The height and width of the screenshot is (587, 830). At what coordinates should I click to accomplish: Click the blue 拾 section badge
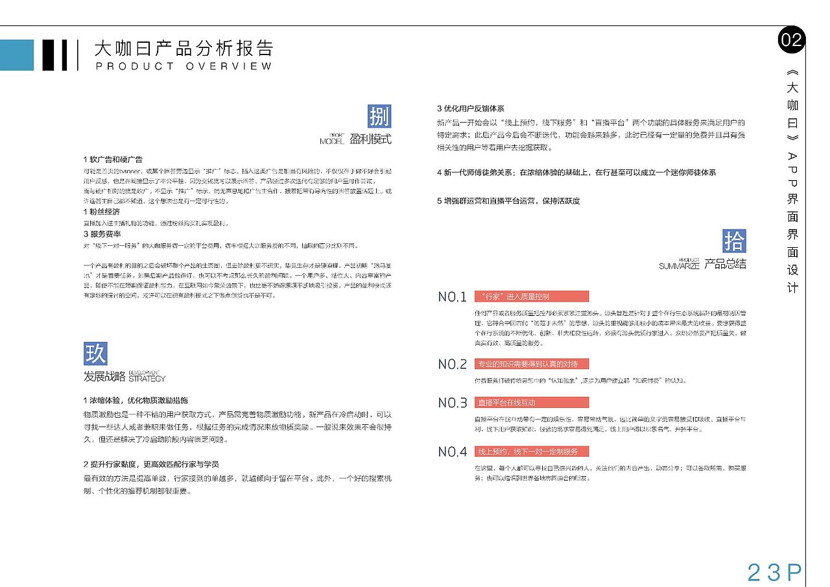point(735,241)
